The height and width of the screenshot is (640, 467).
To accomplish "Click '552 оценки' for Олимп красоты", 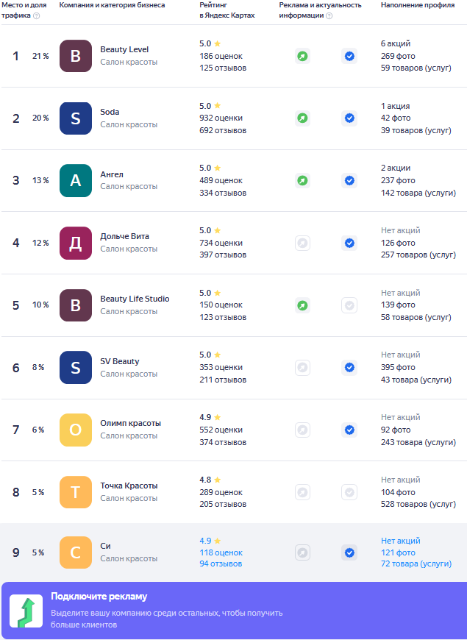I will [221, 430].
